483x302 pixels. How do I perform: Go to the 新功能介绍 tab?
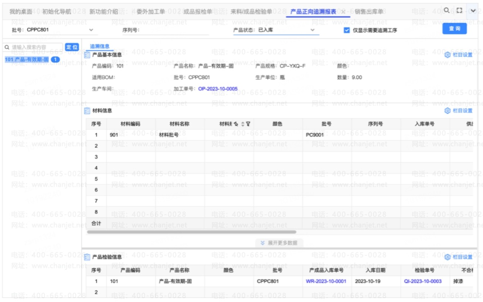(104, 12)
